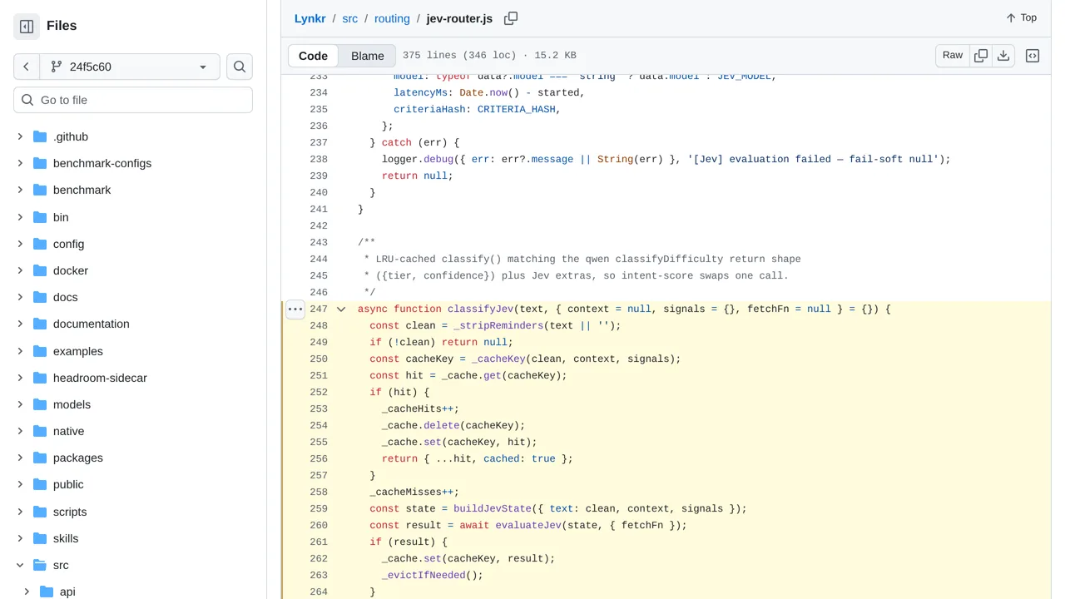Click the docs folder icon
The height and width of the screenshot is (599, 1065).
[x=40, y=297]
